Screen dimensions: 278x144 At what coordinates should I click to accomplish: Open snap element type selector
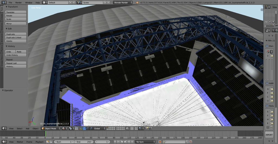click(141, 129)
